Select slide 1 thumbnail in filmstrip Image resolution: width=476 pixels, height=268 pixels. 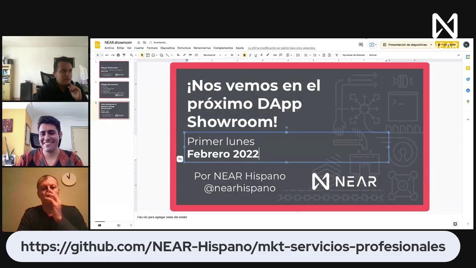point(114,70)
